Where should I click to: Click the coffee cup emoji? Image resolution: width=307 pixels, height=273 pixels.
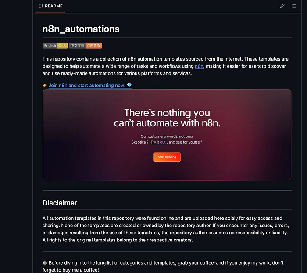point(45,263)
